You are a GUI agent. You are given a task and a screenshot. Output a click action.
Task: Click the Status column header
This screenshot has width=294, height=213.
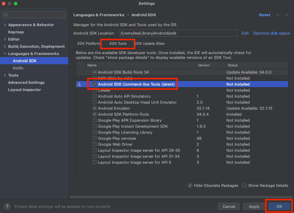[x=257, y=65]
